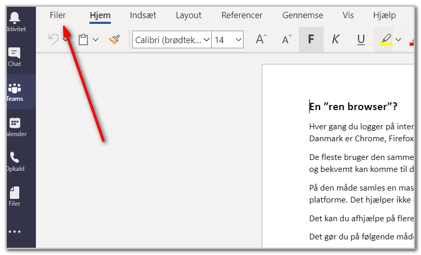Switch to the Indsæt tab
This screenshot has height=255, width=421.
(x=143, y=15)
